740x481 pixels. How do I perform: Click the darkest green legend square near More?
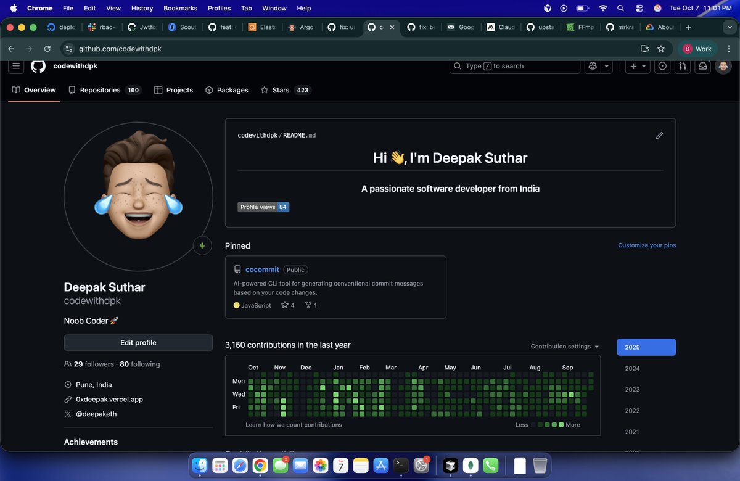point(562,425)
